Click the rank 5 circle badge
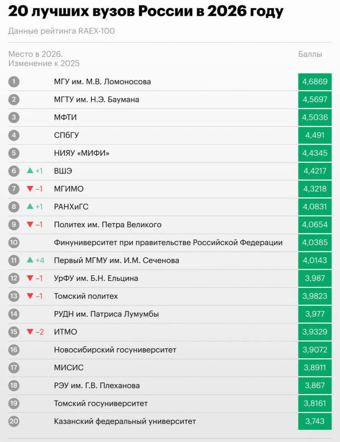 [x=14, y=153]
